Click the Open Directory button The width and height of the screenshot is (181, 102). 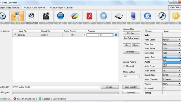[x=131, y=87]
